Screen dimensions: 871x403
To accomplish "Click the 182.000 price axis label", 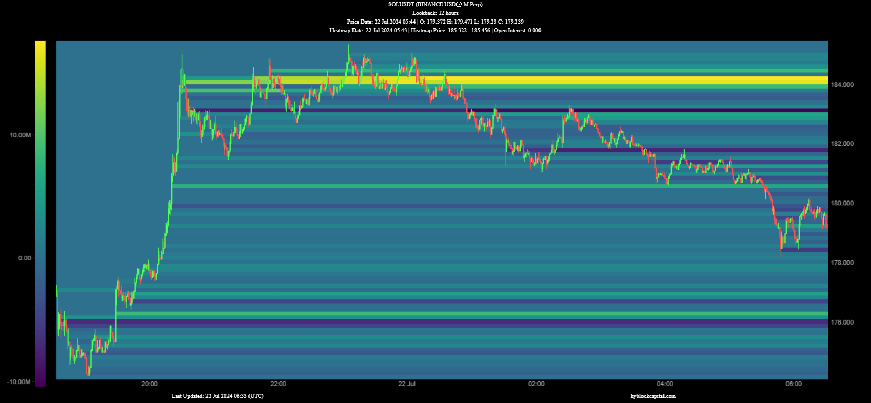I will (842, 144).
